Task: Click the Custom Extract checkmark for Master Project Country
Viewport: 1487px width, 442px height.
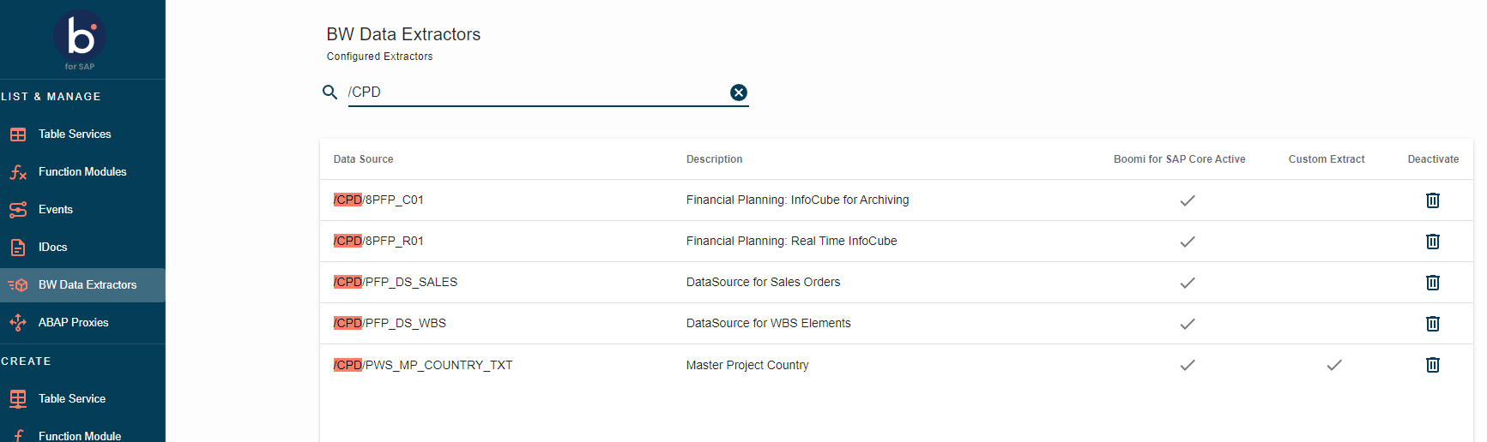Action: pos(1333,365)
